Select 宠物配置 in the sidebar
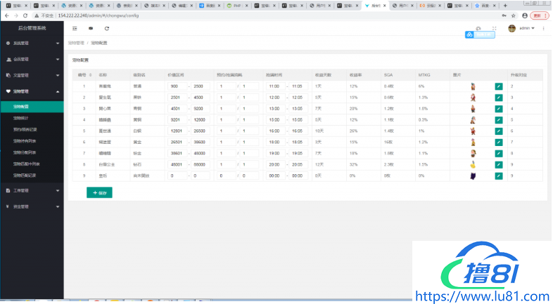Screen dimensions: 553x304 [21, 107]
